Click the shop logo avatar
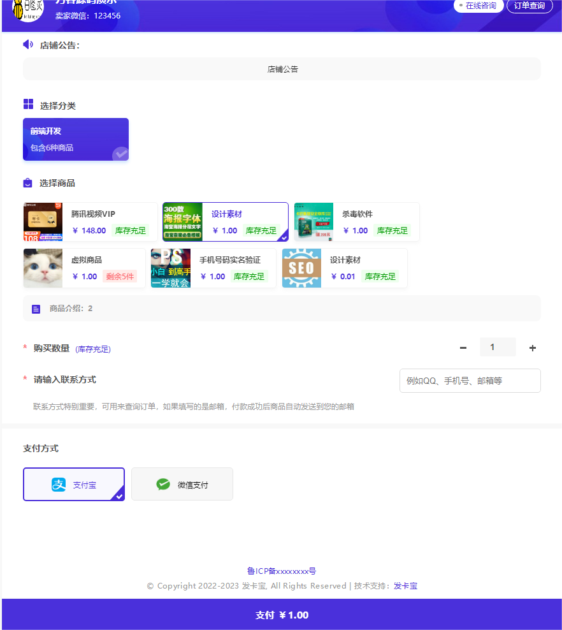Image resolution: width=562 pixels, height=630 pixels. (27, 10)
